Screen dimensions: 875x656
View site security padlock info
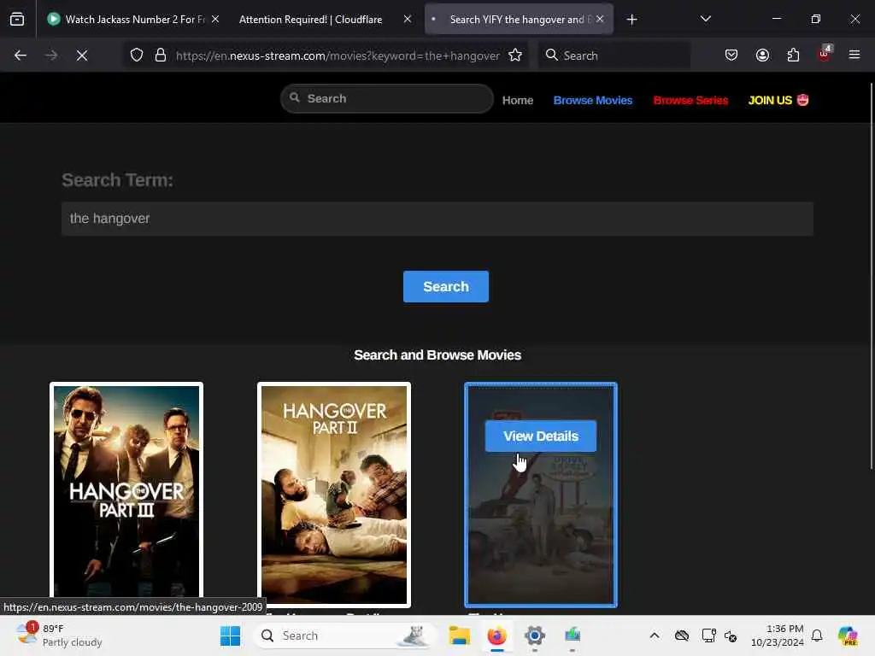coord(161,56)
